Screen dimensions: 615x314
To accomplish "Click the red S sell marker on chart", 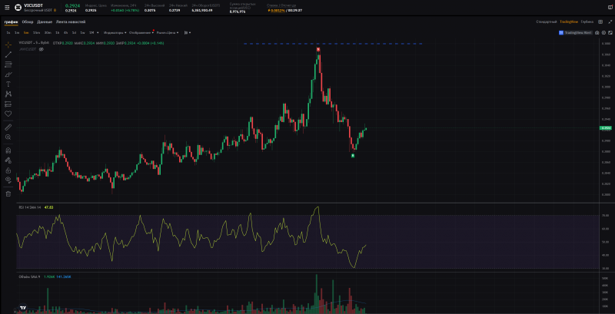I will pos(318,49).
